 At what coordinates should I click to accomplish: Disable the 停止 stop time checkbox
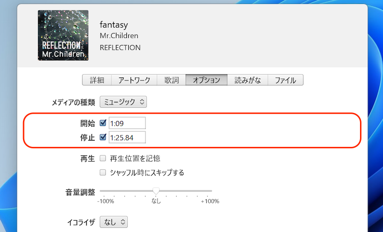click(x=103, y=138)
